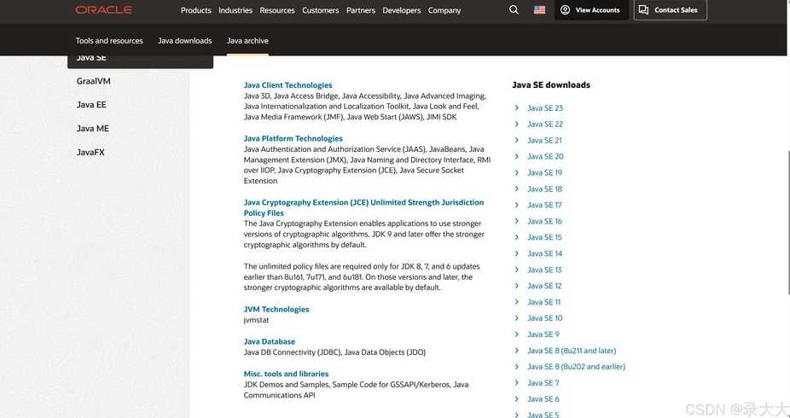The width and height of the screenshot is (790, 418).
Task: Click the page vertical scrollbar thumb
Action: (788, 221)
